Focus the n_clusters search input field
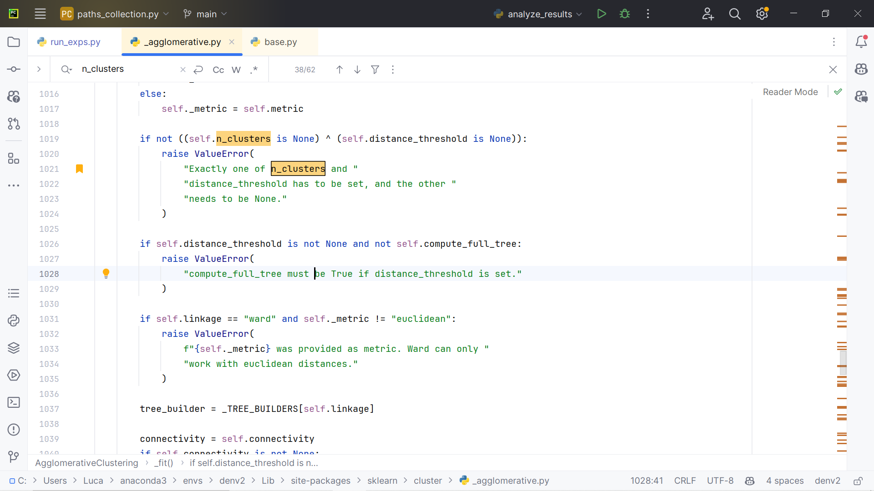 pyautogui.click(x=128, y=69)
